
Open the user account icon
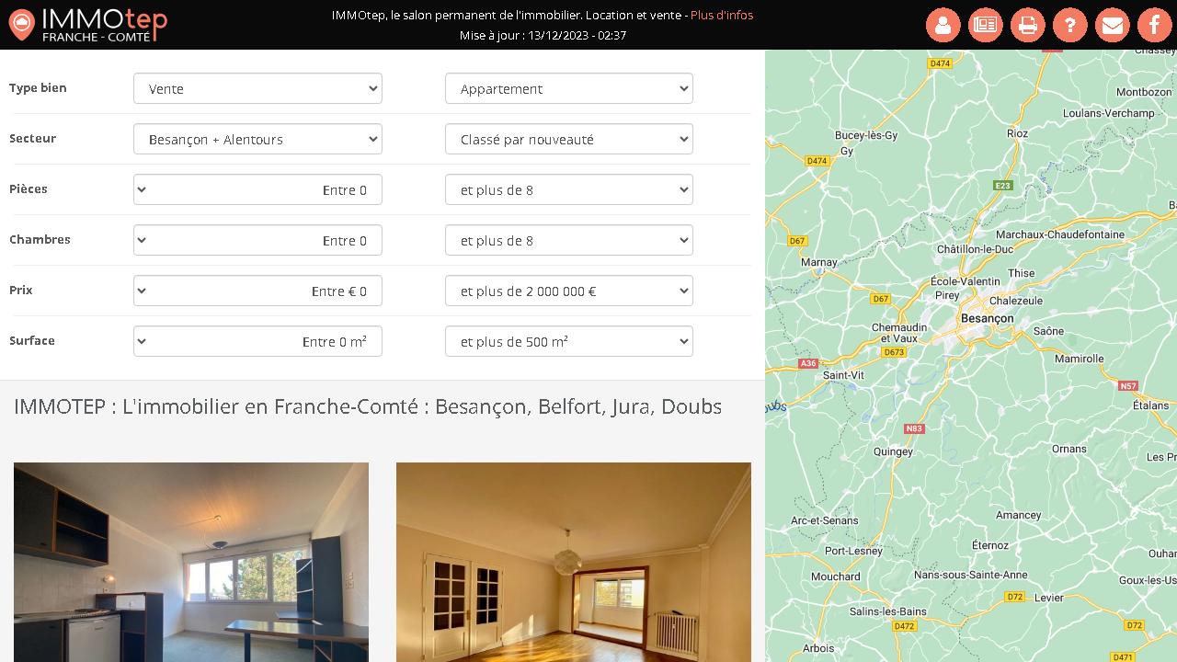[943, 25]
